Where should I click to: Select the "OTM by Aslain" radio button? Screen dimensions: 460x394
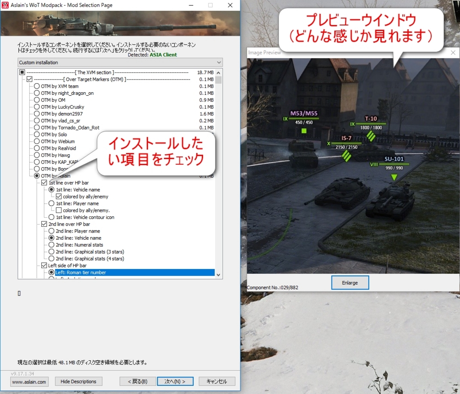tap(37, 176)
